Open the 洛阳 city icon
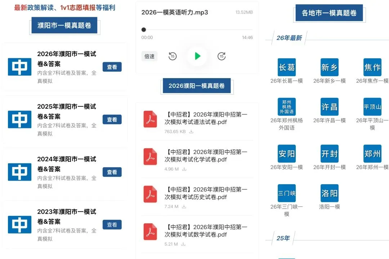The image size is (389, 259). (x=330, y=193)
